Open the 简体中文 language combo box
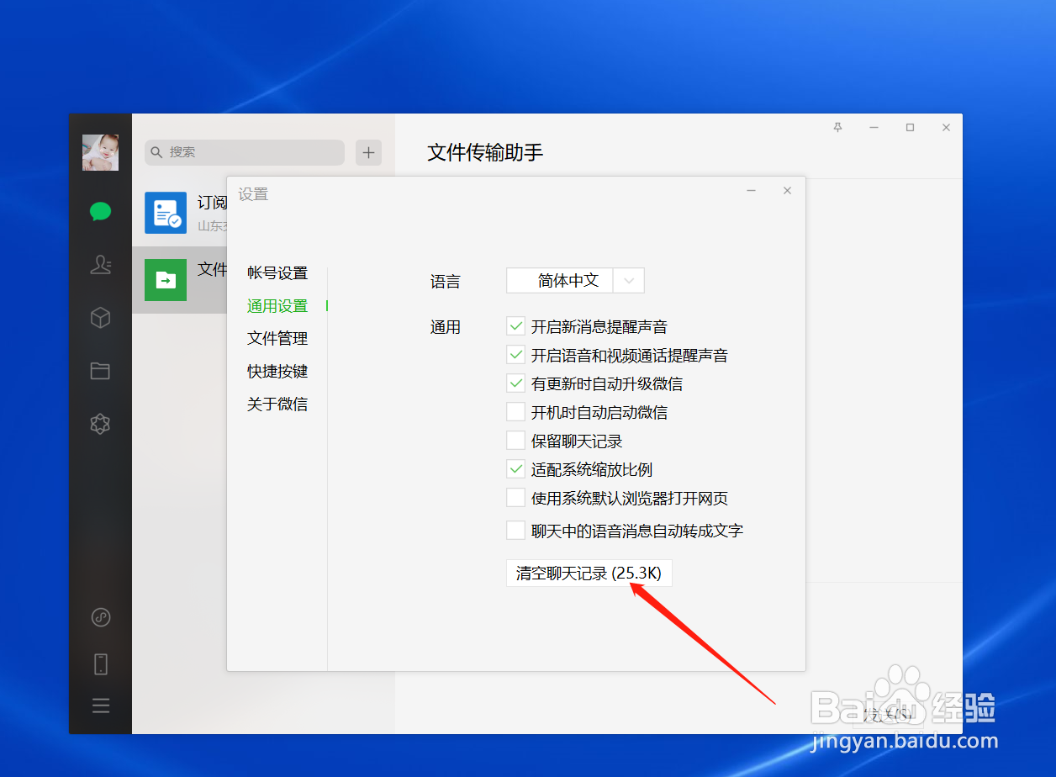 pyautogui.click(x=575, y=281)
